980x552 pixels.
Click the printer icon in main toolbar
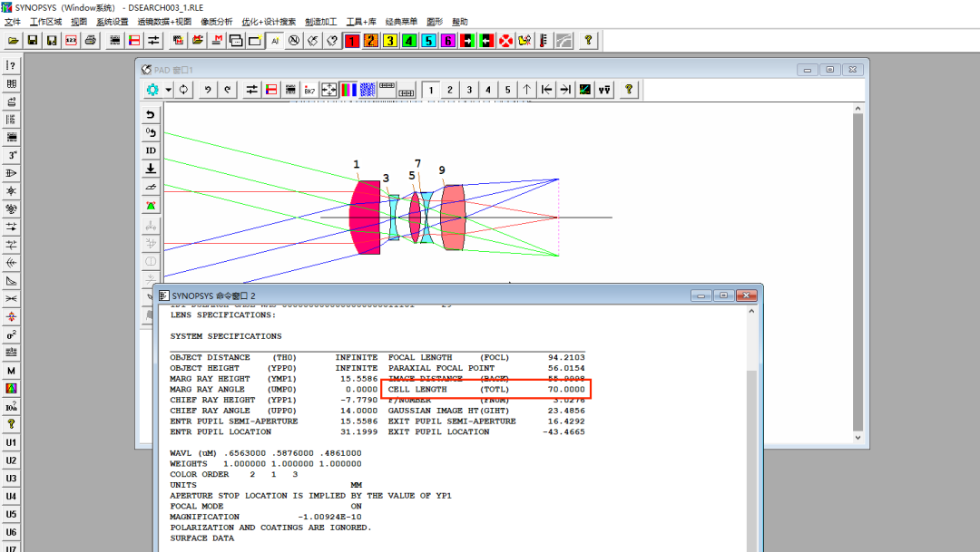(x=91, y=41)
